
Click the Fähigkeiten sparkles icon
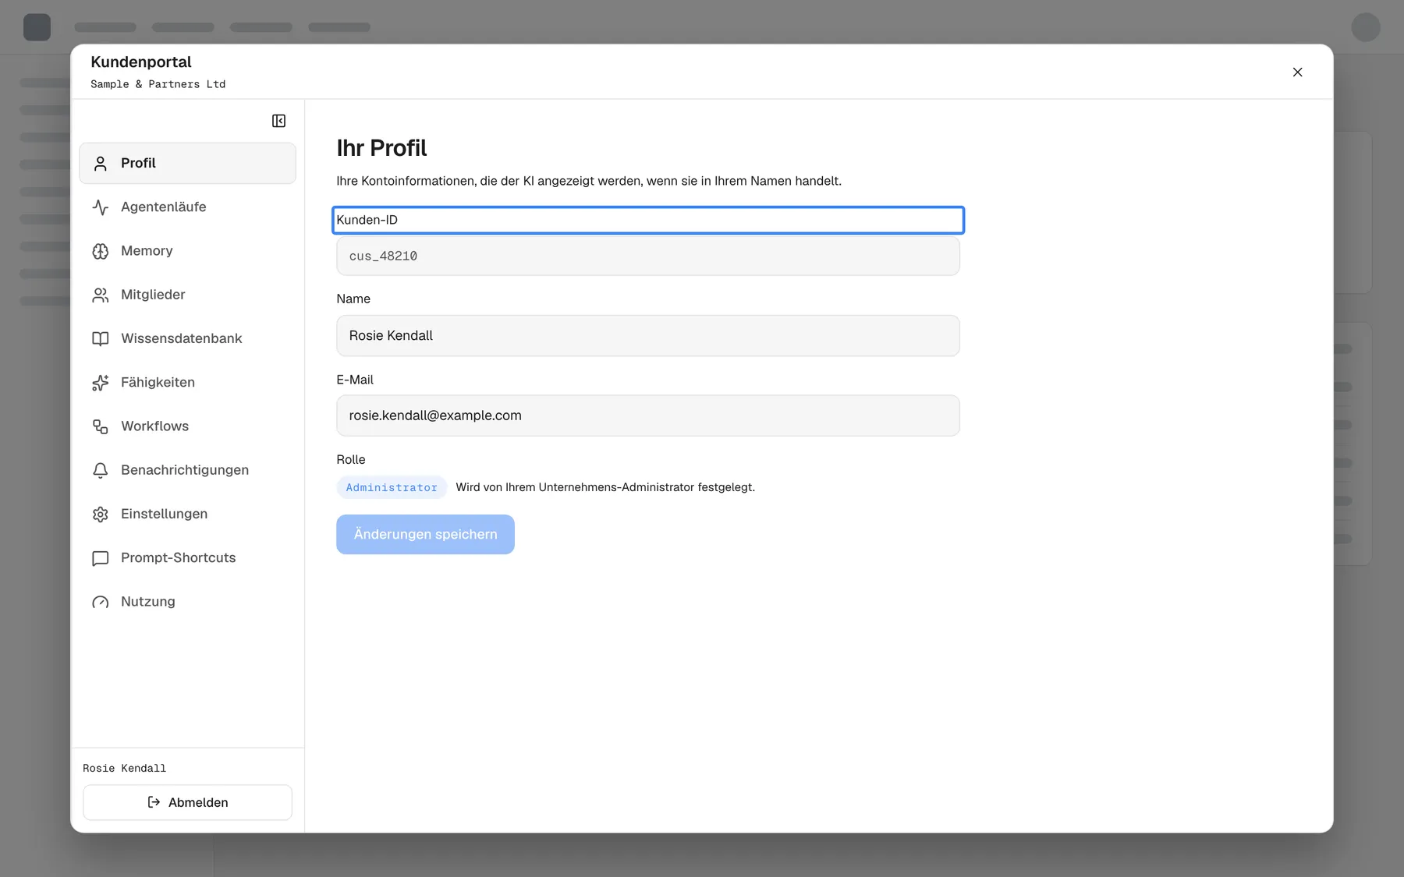101,383
